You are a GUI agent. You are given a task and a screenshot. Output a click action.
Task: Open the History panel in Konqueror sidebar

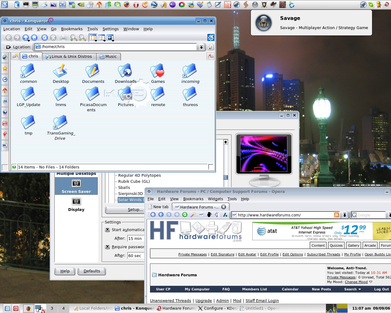(x=5, y=79)
